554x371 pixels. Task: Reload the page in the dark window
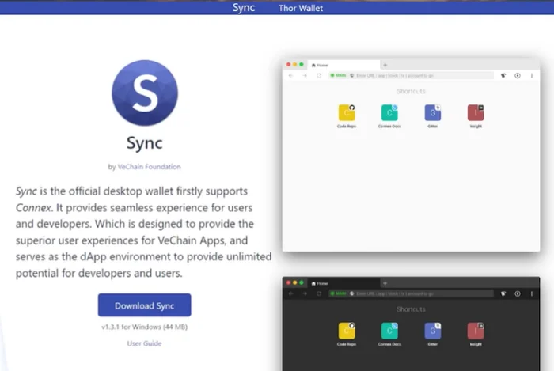[x=319, y=293]
